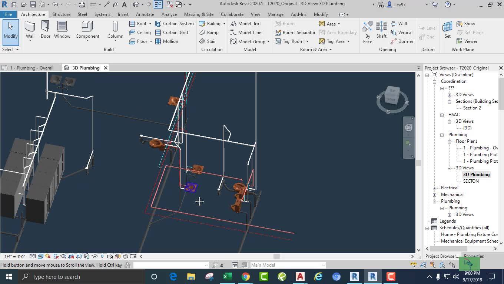Image resolution: width=504 pixels, height=284 pixels.
Task: Expand the Mechanical node in Project Browser
Action: [435, 195]
